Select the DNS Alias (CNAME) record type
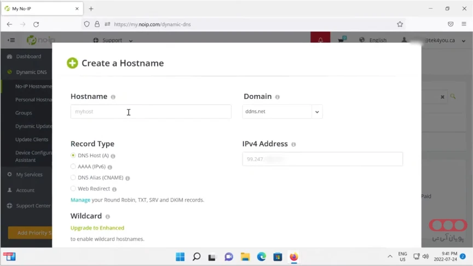 pos(73,178)
